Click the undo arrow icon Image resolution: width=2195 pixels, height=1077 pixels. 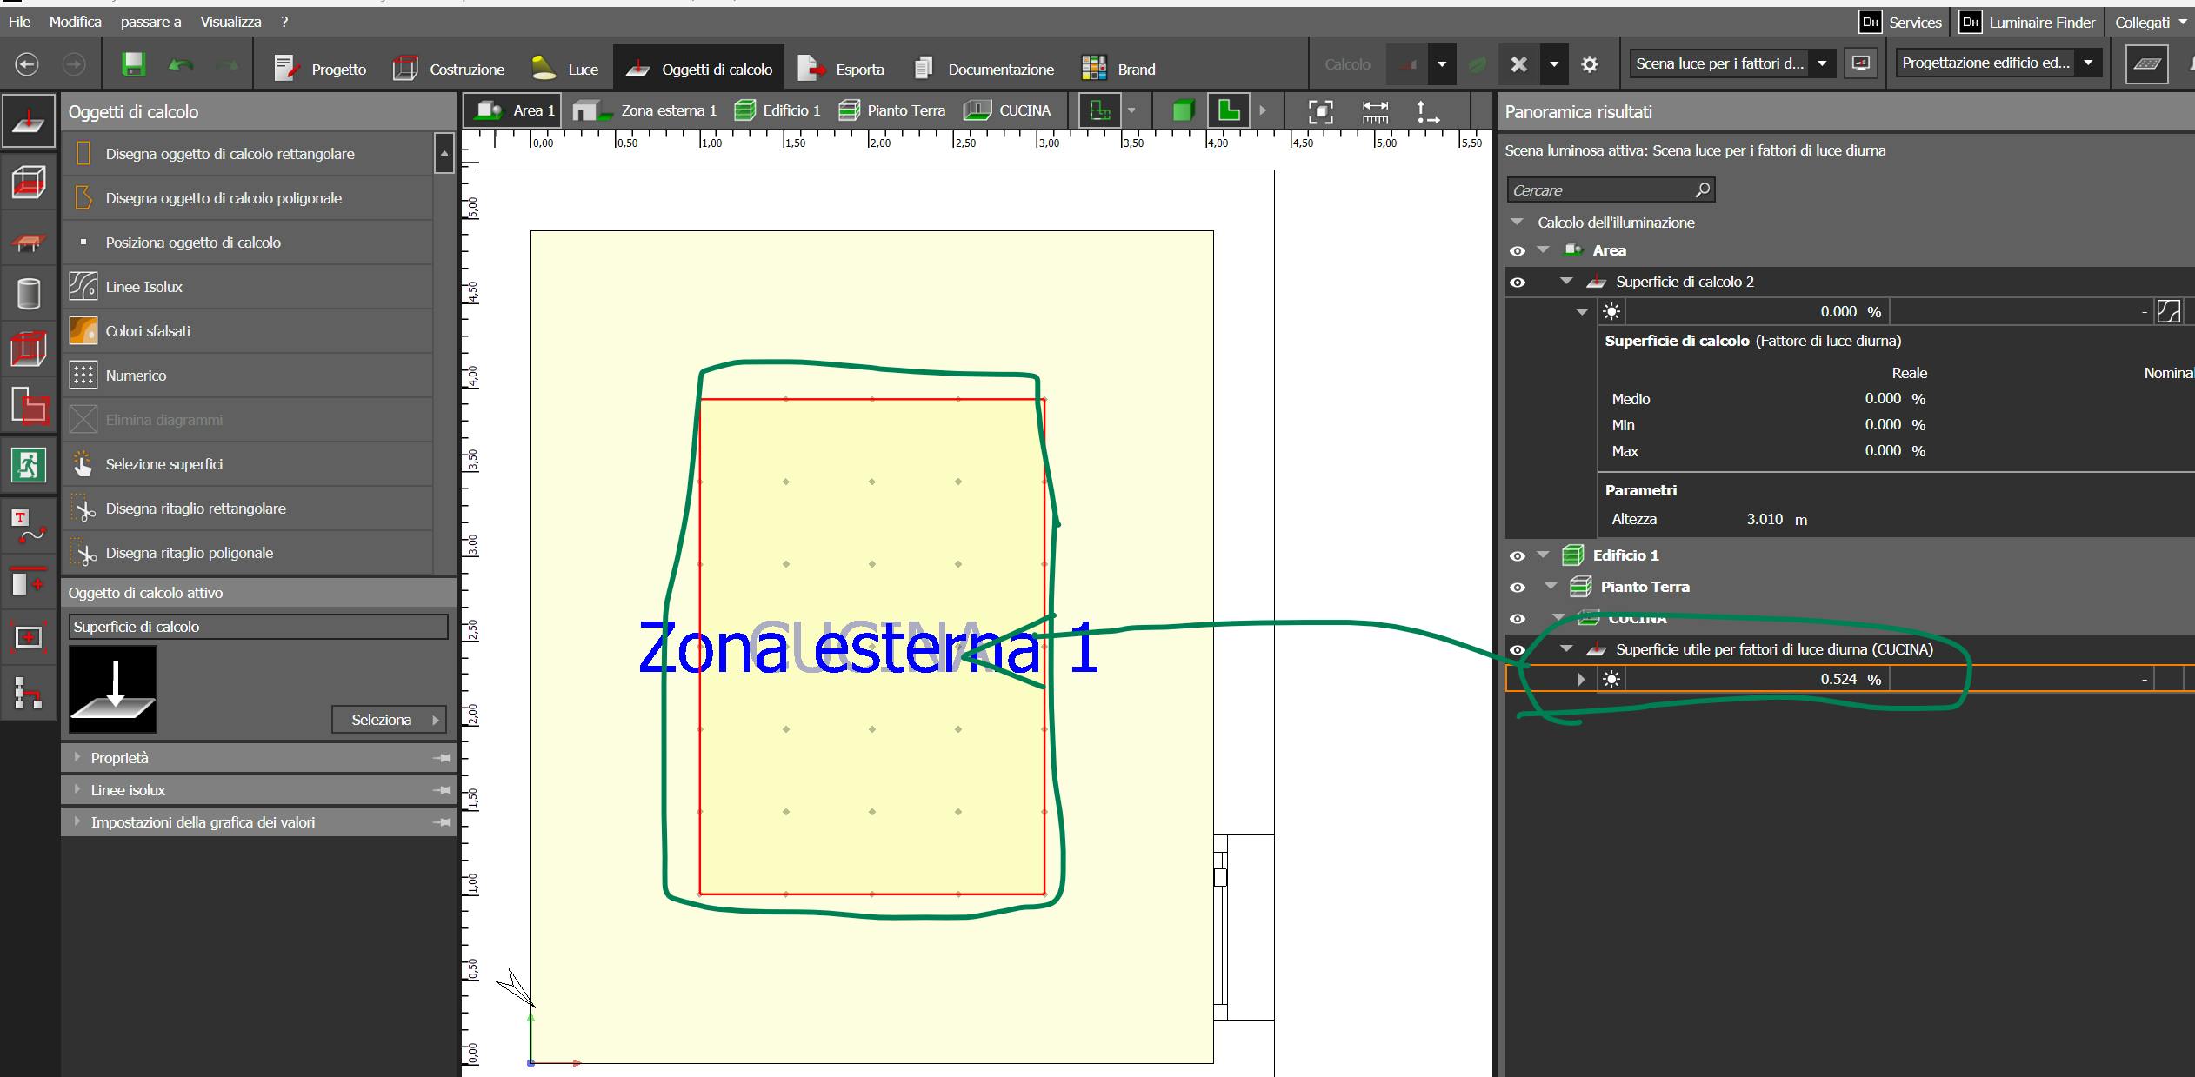(x=181, y=64)
